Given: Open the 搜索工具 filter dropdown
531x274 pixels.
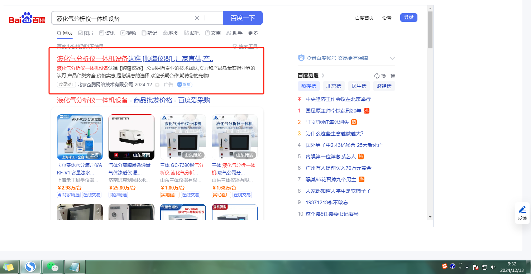Looking at the screenshot, I should 245,47.
